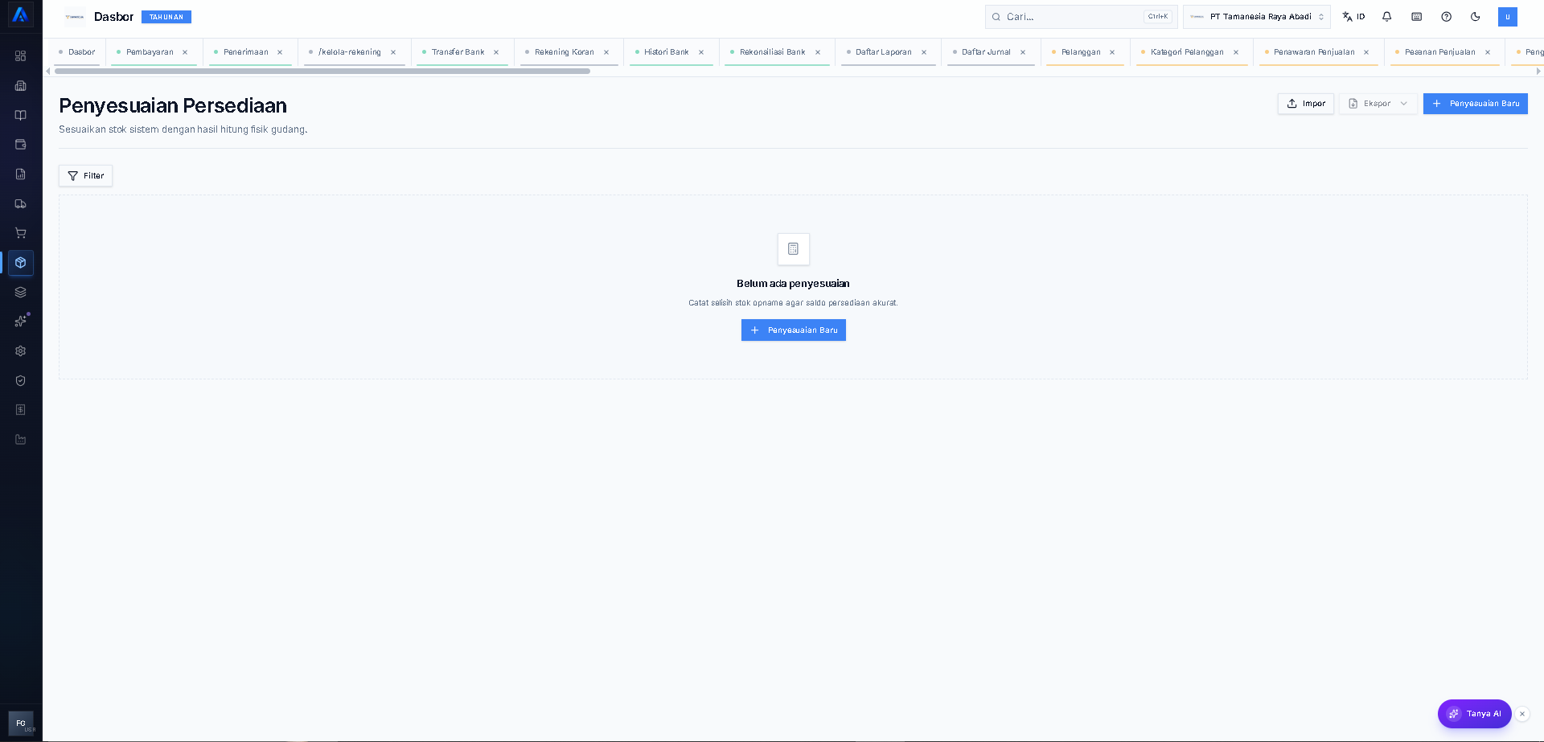Select the inventory box icon in sidebar

click(21, 263)
